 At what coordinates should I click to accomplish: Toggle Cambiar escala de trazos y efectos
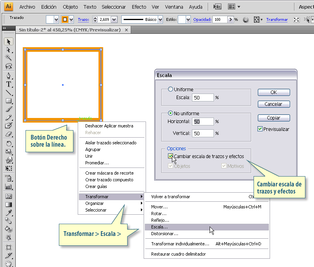point(170,156)
